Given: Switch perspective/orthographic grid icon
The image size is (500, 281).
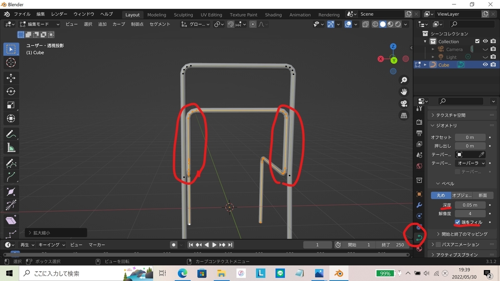Looking at the screenshot, I should pos(404,115).
